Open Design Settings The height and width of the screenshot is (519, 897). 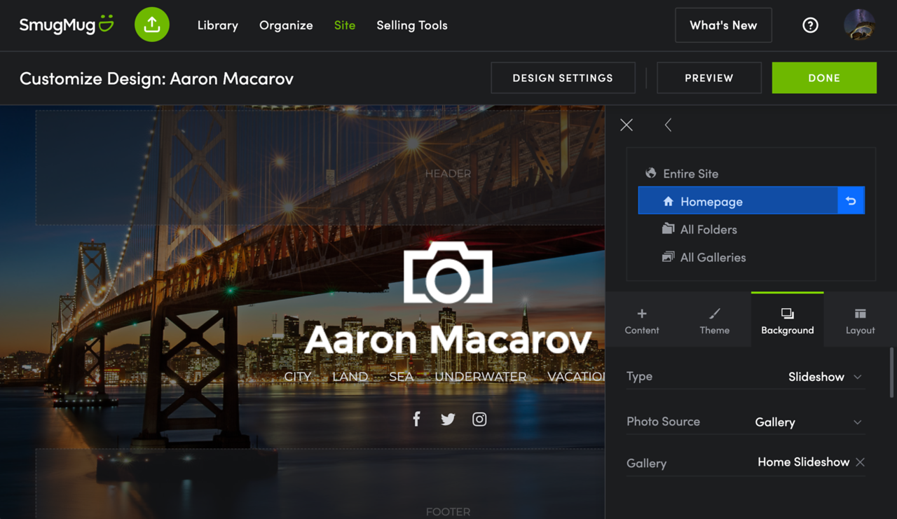click(563, 78)
